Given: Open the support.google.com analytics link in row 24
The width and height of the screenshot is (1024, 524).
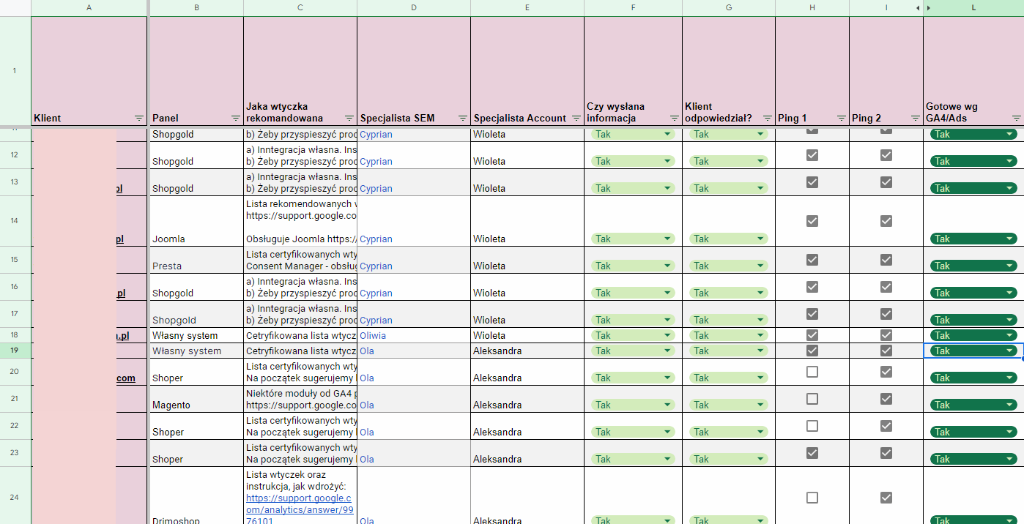Looking at the screenshot, I should (x=300, y=509).
